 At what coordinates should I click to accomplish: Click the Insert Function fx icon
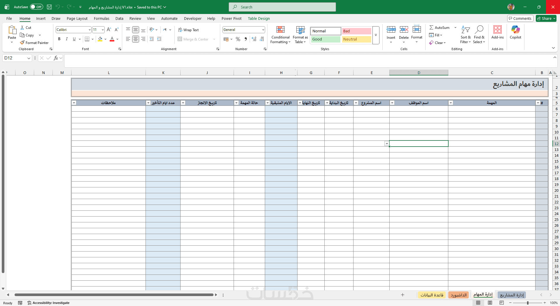pyautogui.click(x=56, y=58)
